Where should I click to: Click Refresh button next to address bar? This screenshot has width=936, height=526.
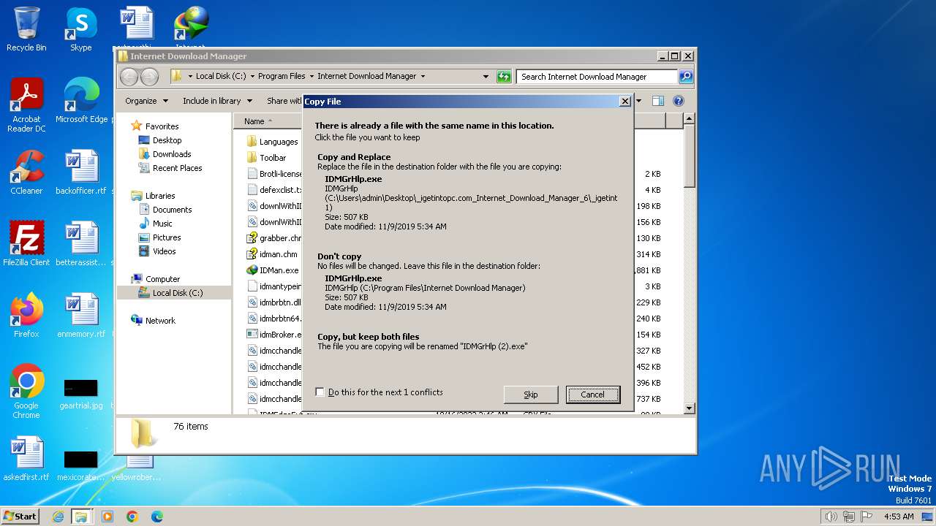click(x=504, y=77)
